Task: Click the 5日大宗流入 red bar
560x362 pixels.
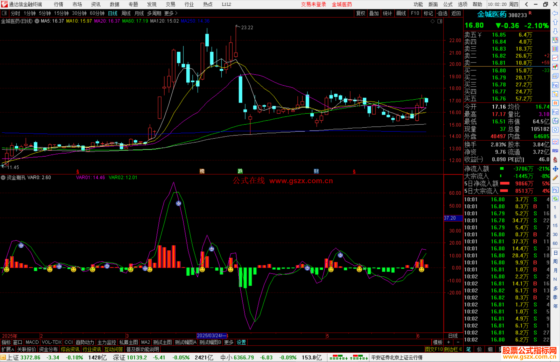Action: (x=504, y=190)
